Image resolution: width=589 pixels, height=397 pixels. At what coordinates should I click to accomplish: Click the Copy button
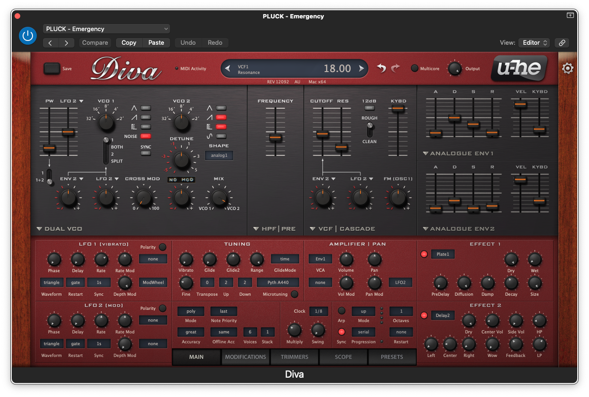click(x=129, y=43)
